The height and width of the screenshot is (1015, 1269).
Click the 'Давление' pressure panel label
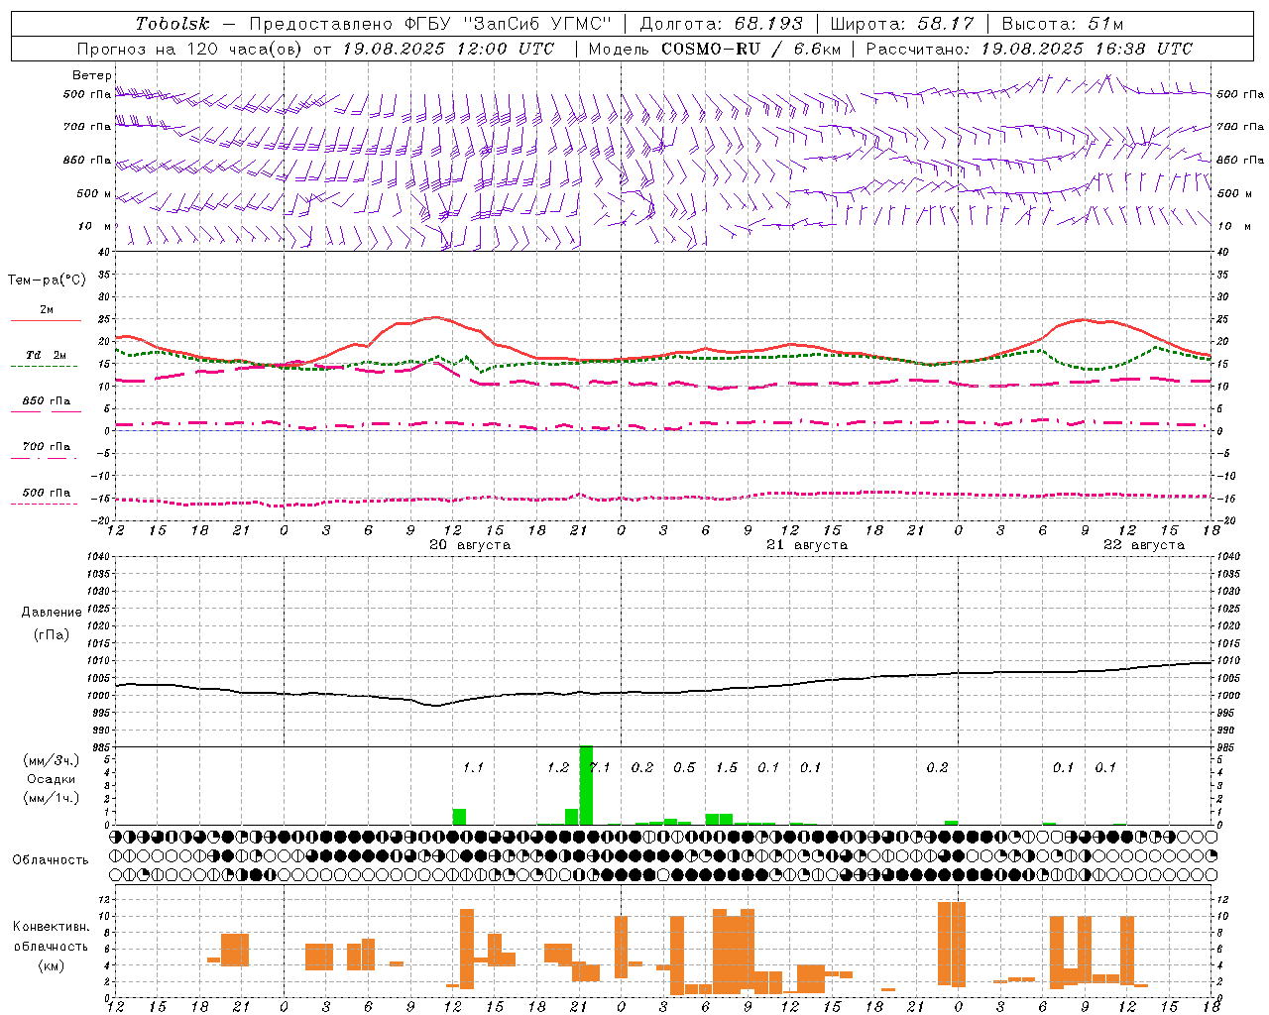click(52, 613)
